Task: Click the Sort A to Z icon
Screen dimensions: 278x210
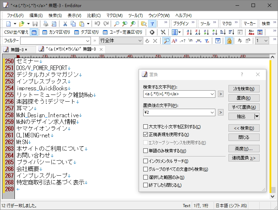Action: point(189,32)
